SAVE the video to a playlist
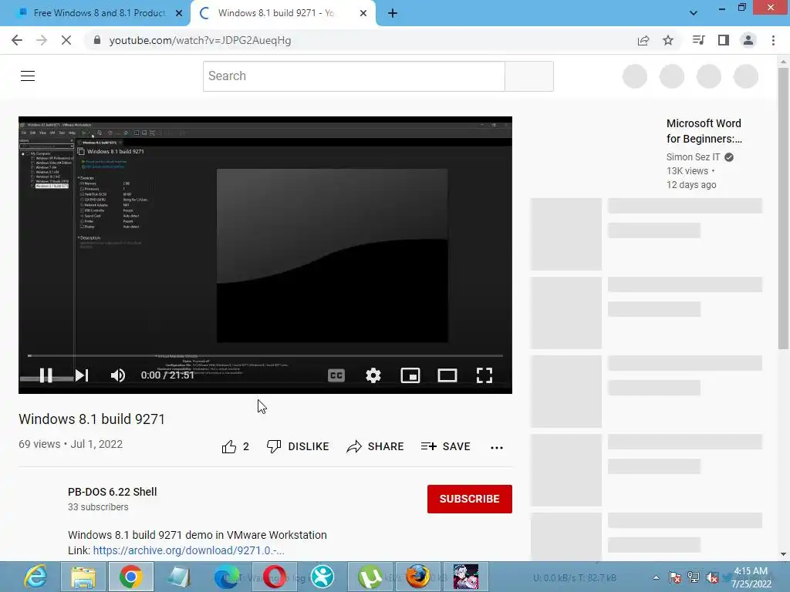Screen dimensions: 790x592 pyautogui.click(x=446, y=446)
